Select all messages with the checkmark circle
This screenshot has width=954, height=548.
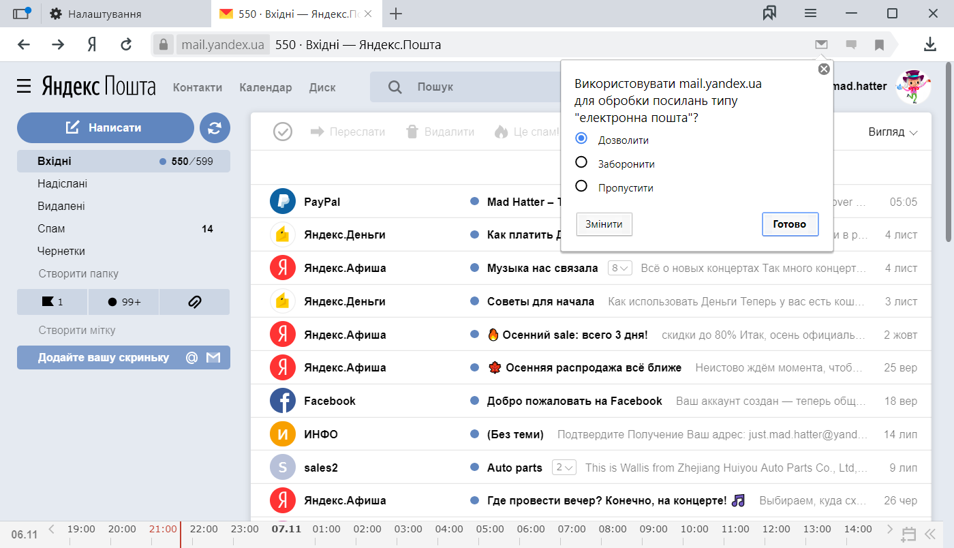282,132
